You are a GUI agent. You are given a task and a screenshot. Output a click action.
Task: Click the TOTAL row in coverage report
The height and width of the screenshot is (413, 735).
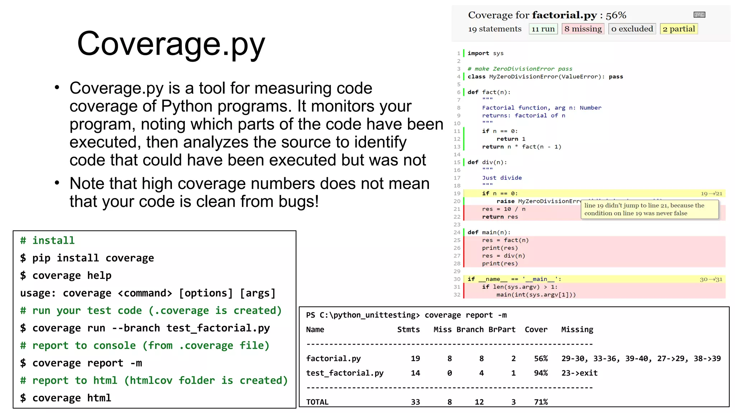[x=317, y=402]
